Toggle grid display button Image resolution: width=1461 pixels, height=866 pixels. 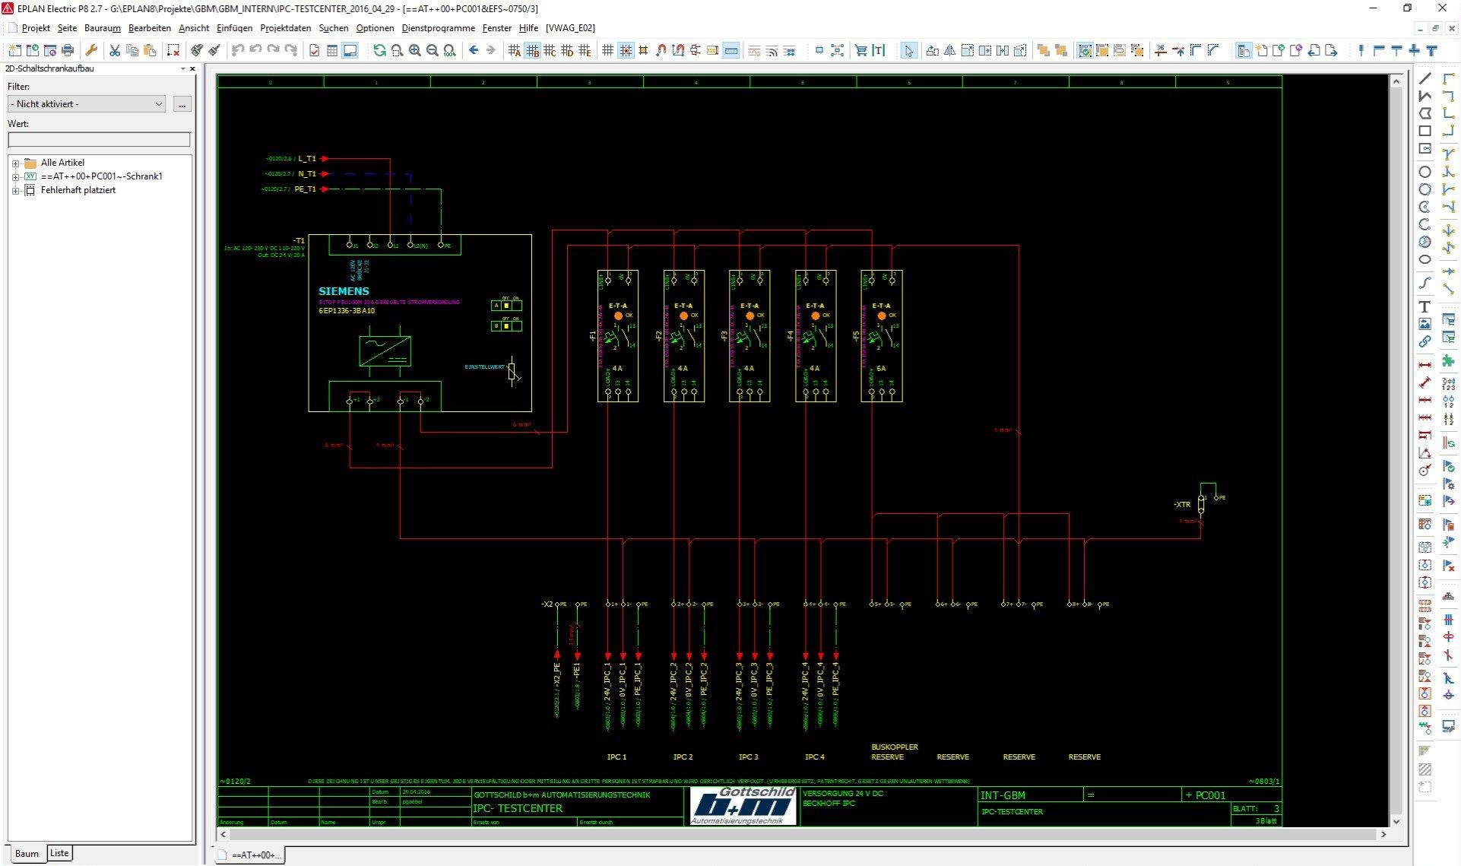point(608,50)
